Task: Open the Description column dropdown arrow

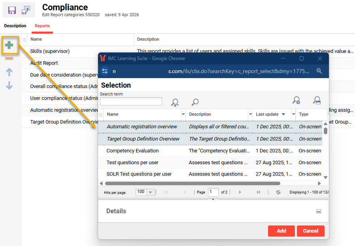Action: click(x=250, y=115)
